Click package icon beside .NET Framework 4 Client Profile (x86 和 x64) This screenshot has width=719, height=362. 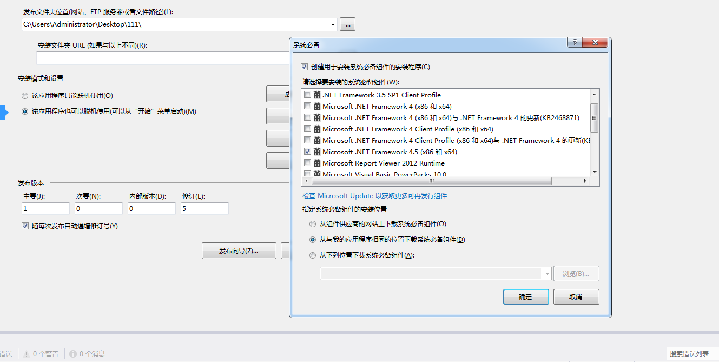tap(317, 129)
